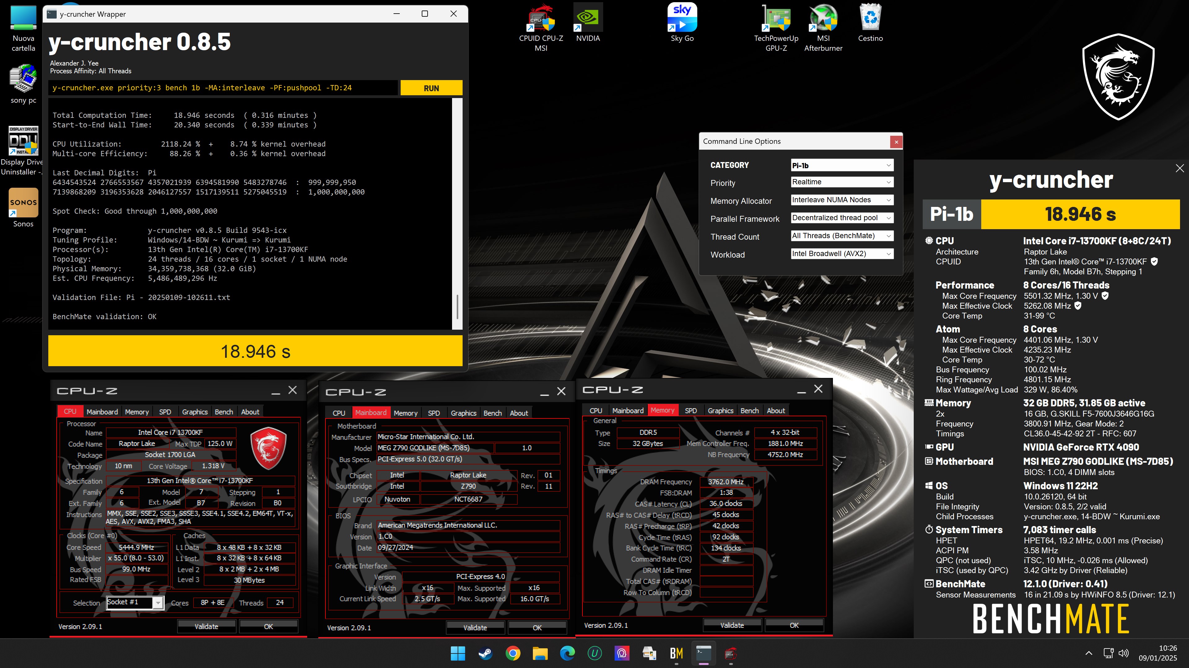
Task: Switch to Memory tab in first CPU-Z window
Action: [x=137, y=412]
